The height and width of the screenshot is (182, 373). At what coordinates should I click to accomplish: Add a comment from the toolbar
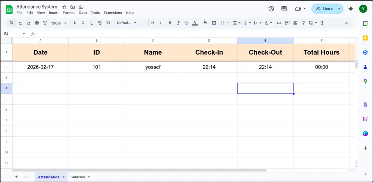click(287, 23)
